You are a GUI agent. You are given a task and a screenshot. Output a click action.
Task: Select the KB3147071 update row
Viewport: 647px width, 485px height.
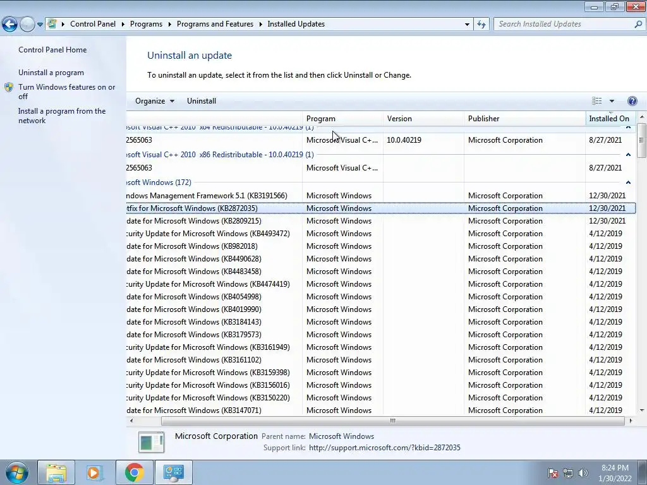tap(381, 410)
